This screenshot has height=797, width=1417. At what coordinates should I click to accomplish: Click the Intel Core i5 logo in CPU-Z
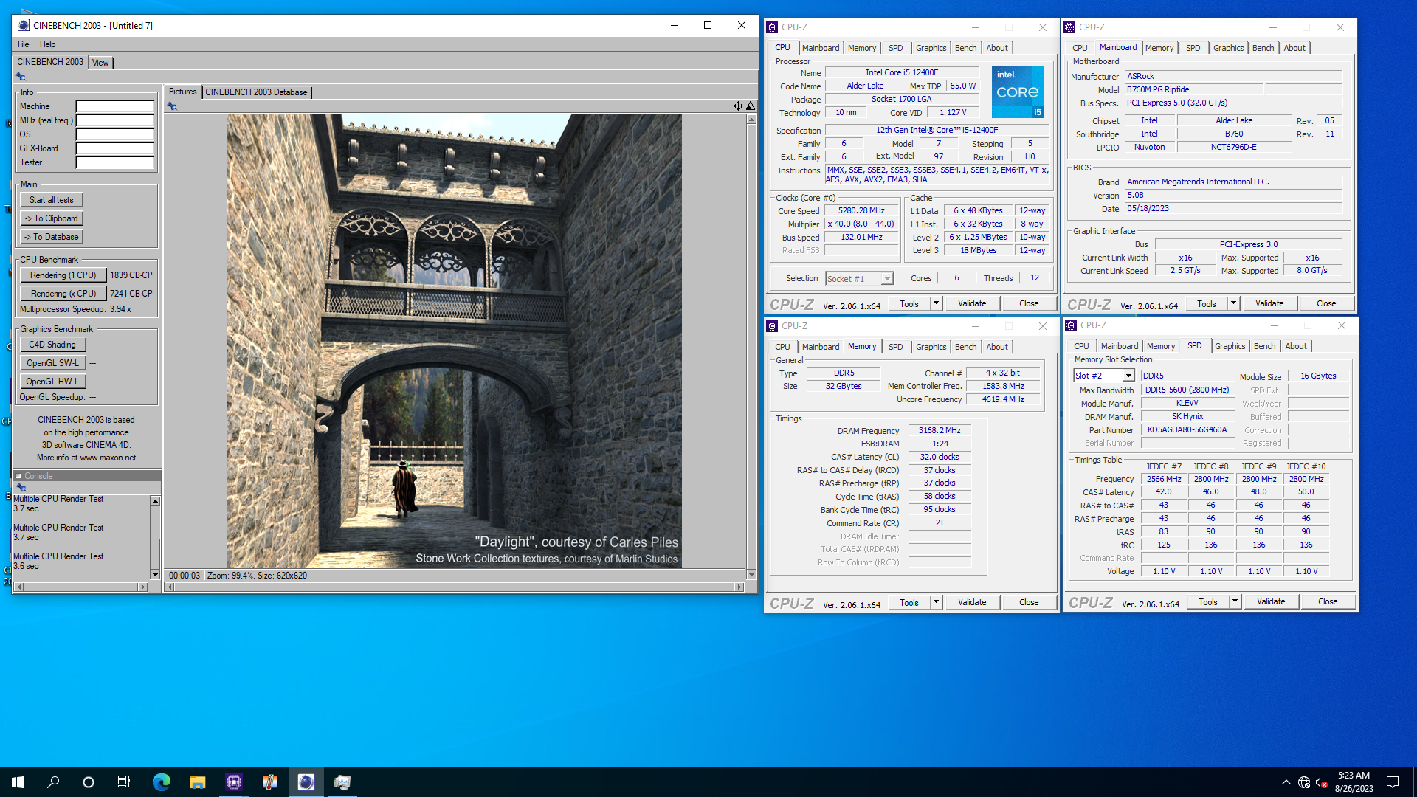click(1018, 92)
